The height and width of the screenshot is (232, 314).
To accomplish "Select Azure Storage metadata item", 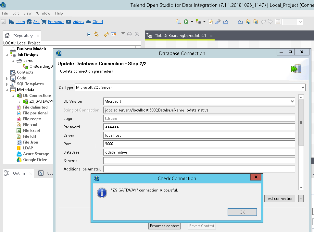I will pyautogui.click(x=36, y=154).
